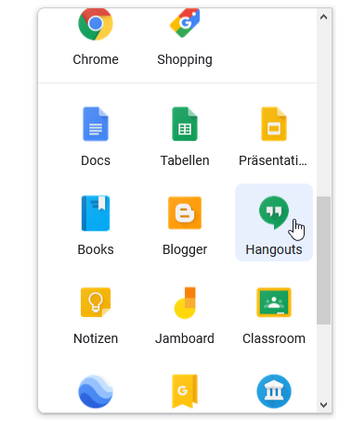
Task: Open the Google Shopping icon
Action: coord(185,23)
